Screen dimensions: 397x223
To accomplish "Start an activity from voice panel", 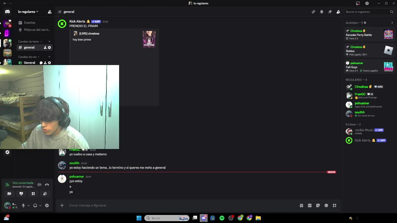I will point(33,194).
